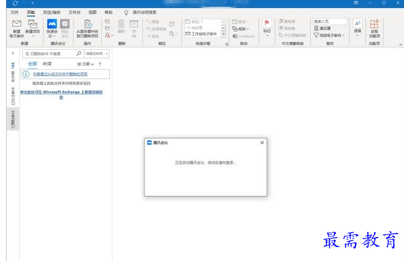
Task: Click the Microsoft Exchange view more link
Action: [61, 94]
